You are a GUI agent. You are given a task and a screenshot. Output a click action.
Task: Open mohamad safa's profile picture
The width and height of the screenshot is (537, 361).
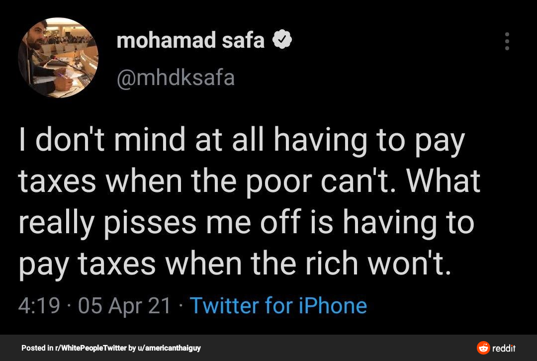(58, 58)
